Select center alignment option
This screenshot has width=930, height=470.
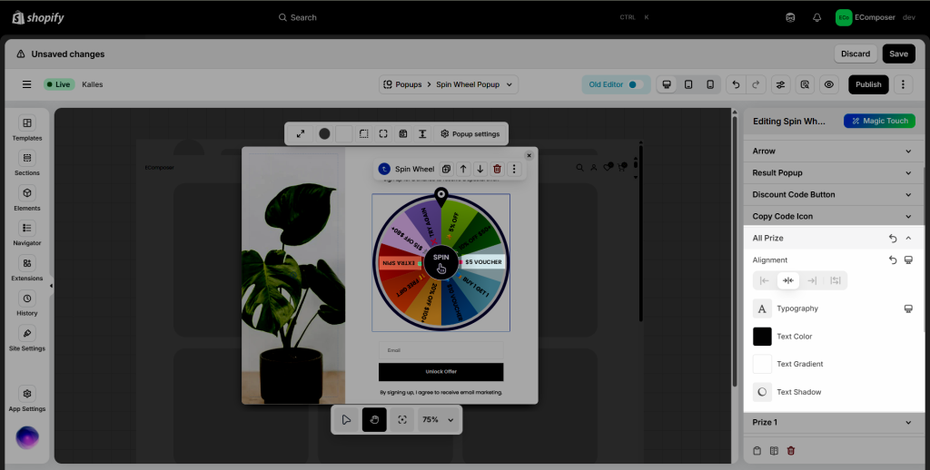tap(788, 280)
